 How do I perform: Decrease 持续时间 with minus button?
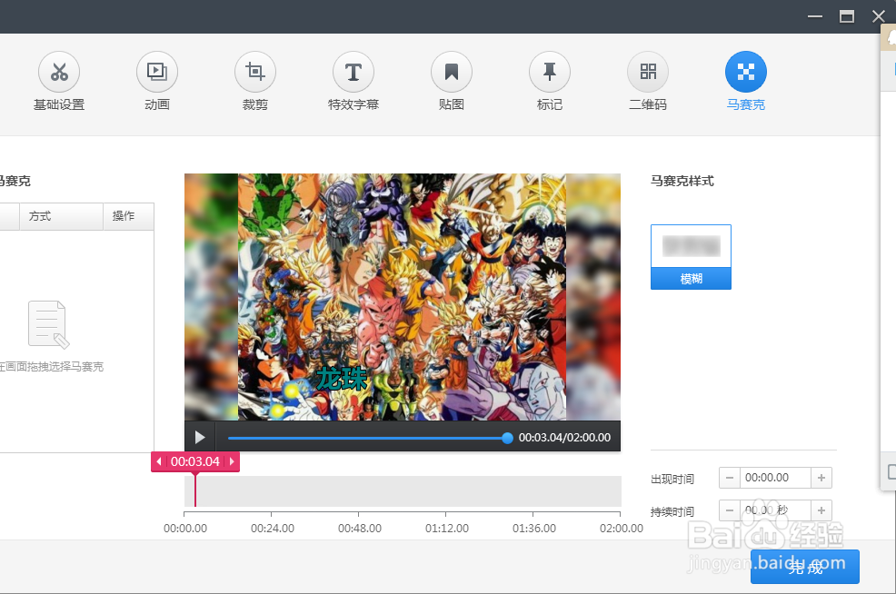(x=729, y=510)
